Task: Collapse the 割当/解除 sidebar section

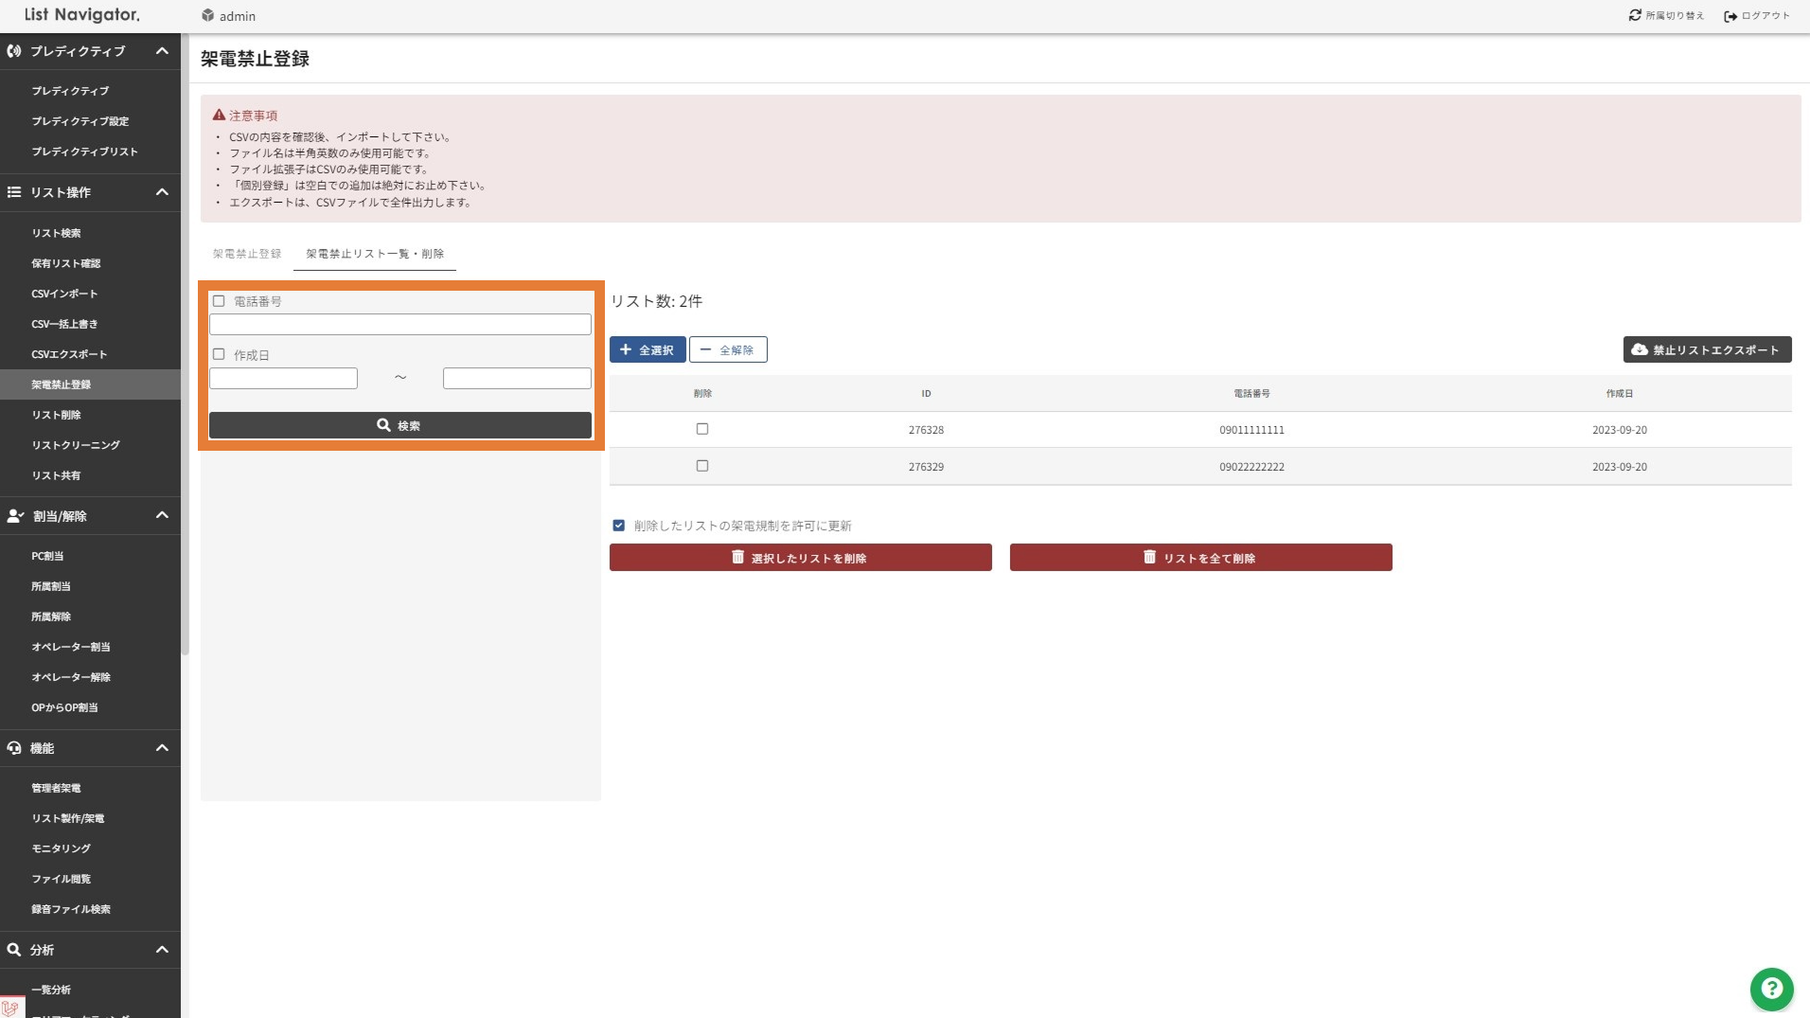Action: pyautogui.click(x=162, y=516)
